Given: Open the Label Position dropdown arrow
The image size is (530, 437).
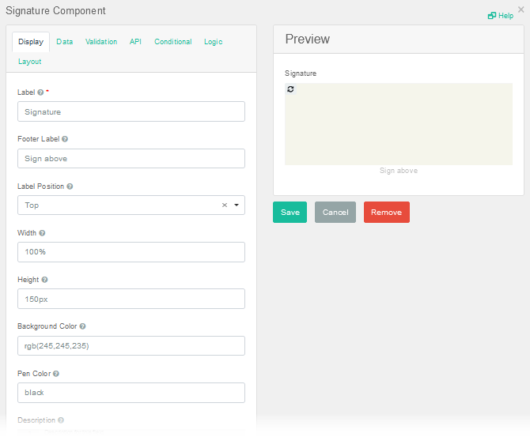Looking at the screenshot, I should tap(236, 205).
